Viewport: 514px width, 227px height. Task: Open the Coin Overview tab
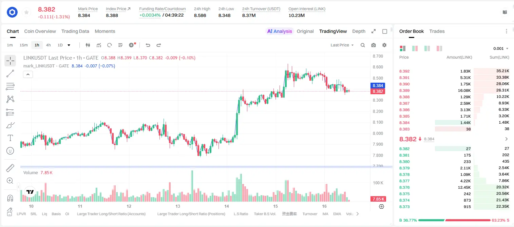(x=40, y=31)
